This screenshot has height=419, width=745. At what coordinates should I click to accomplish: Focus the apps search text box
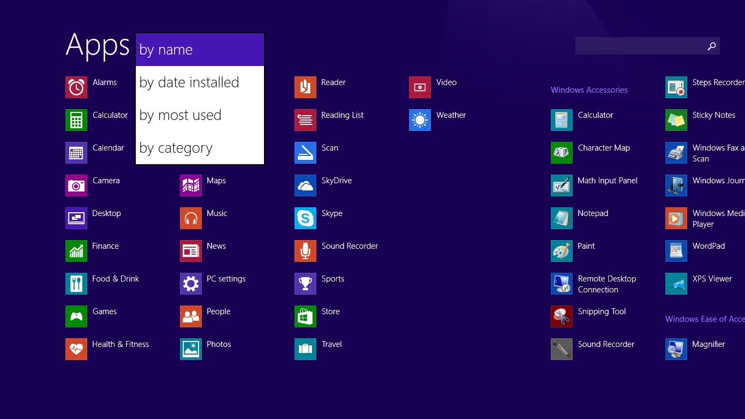639,46
